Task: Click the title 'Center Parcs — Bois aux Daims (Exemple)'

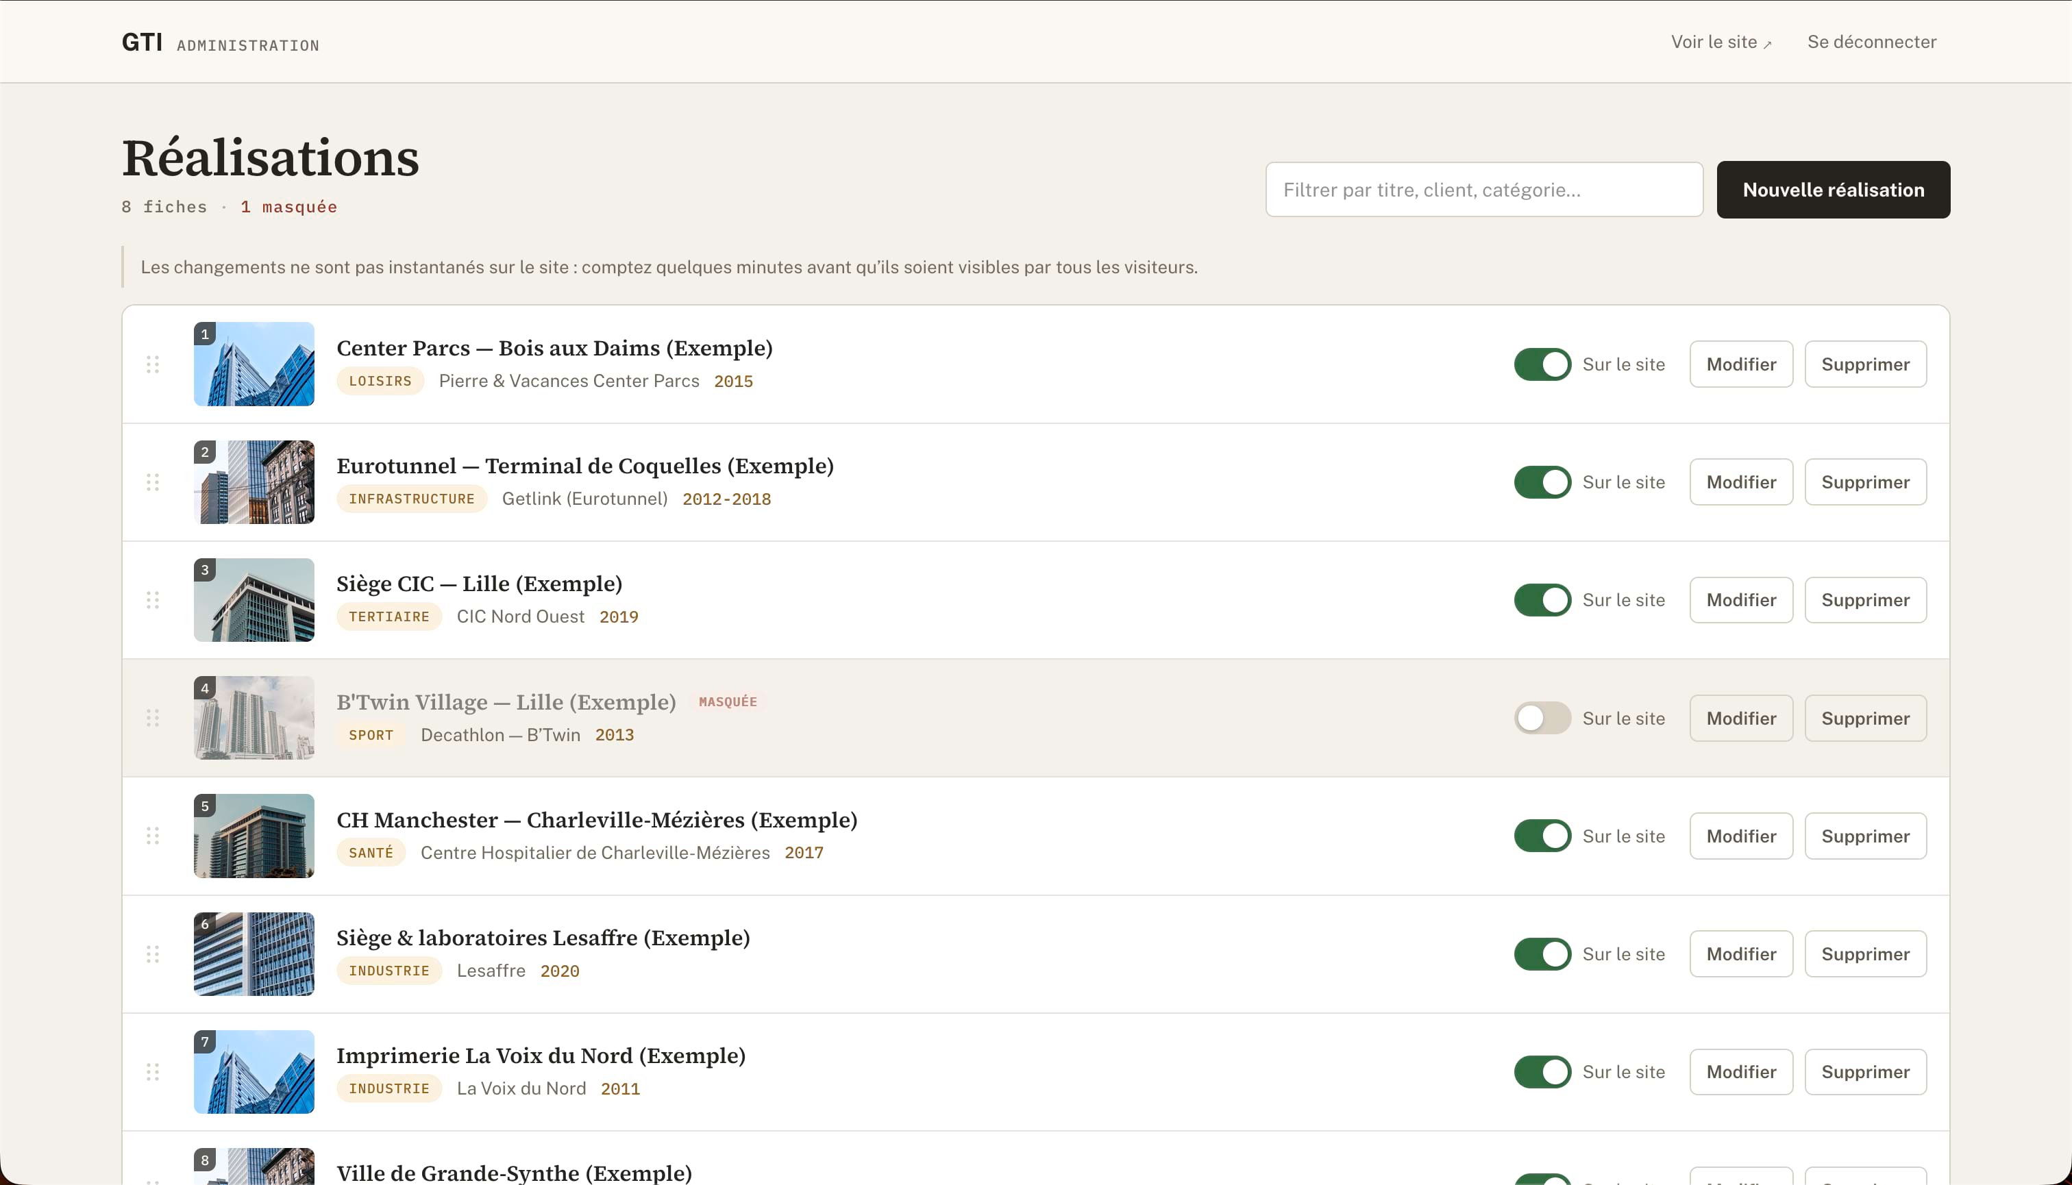Action: [554, 349]
